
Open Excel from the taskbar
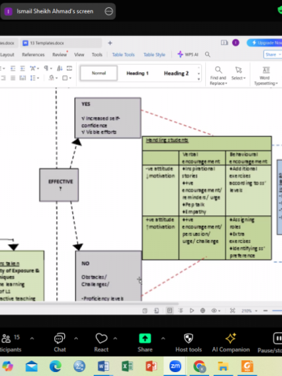pyautogui.click(x=127, y=366)
